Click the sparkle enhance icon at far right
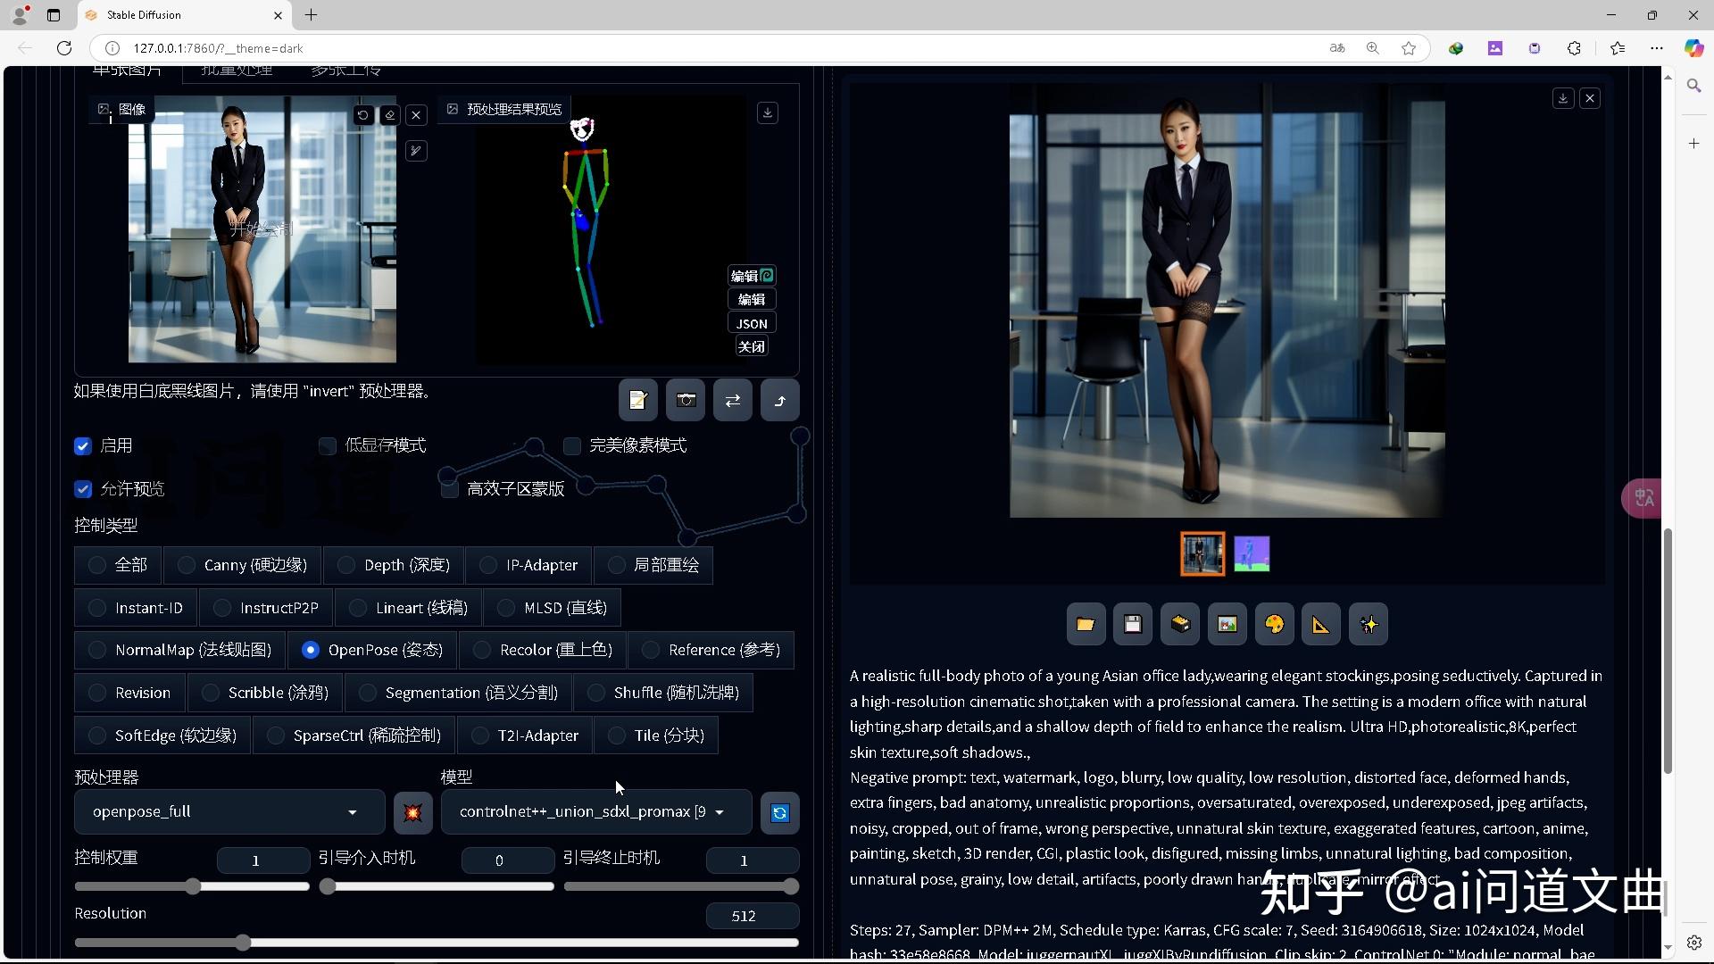1714x964 pixels. [x=1368, y=624]
